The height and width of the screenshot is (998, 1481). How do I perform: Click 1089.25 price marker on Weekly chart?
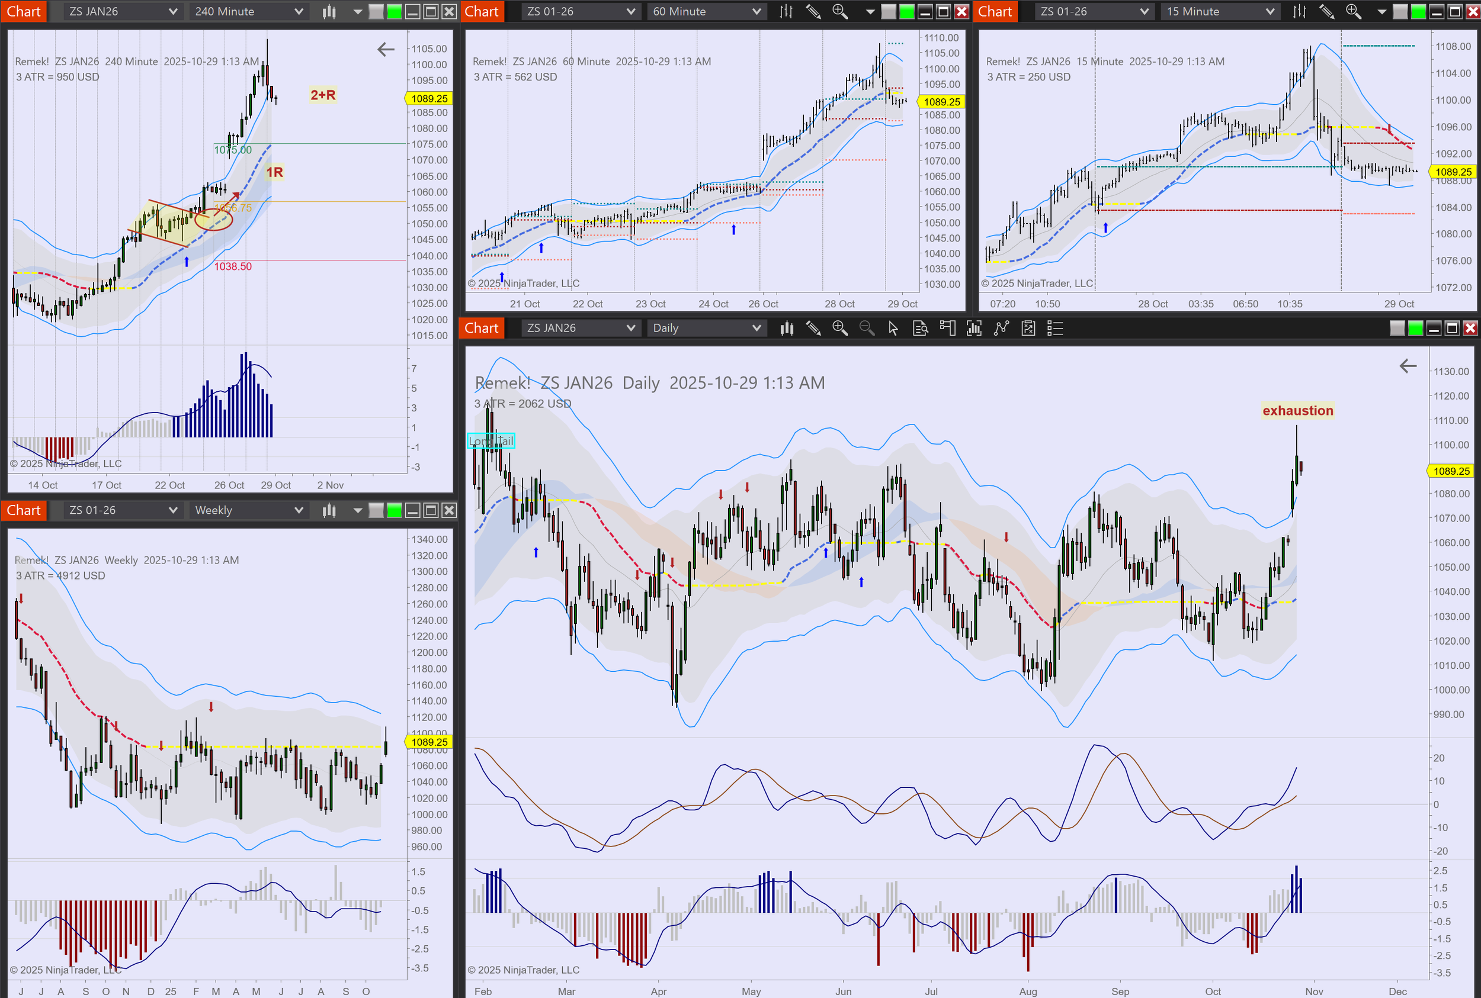429,742
